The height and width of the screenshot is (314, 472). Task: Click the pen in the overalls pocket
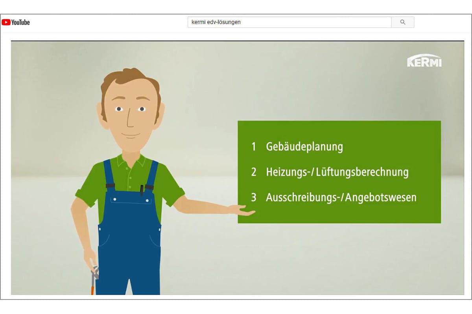pos(142,190)
